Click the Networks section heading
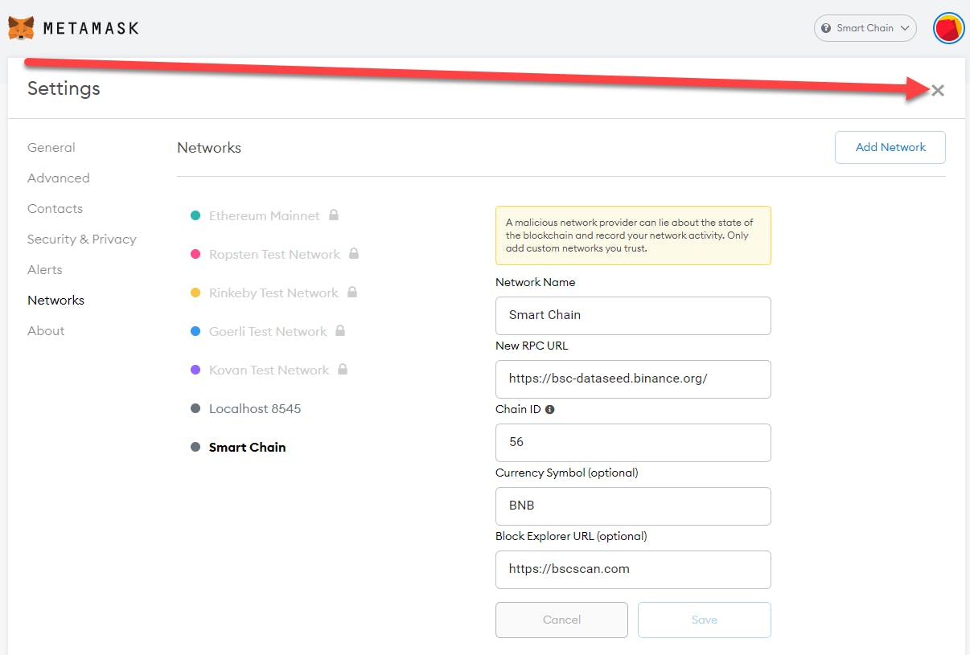This screenshot has width=970, height=655. 209,148
